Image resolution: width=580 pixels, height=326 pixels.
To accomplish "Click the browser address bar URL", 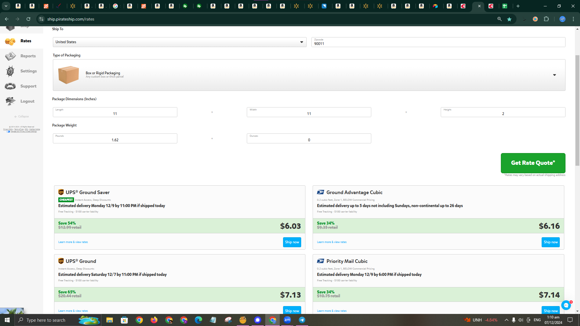I will (x=71, y=19).
